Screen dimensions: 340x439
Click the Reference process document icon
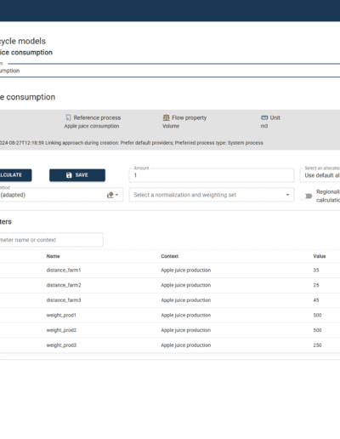coord(68,117)
